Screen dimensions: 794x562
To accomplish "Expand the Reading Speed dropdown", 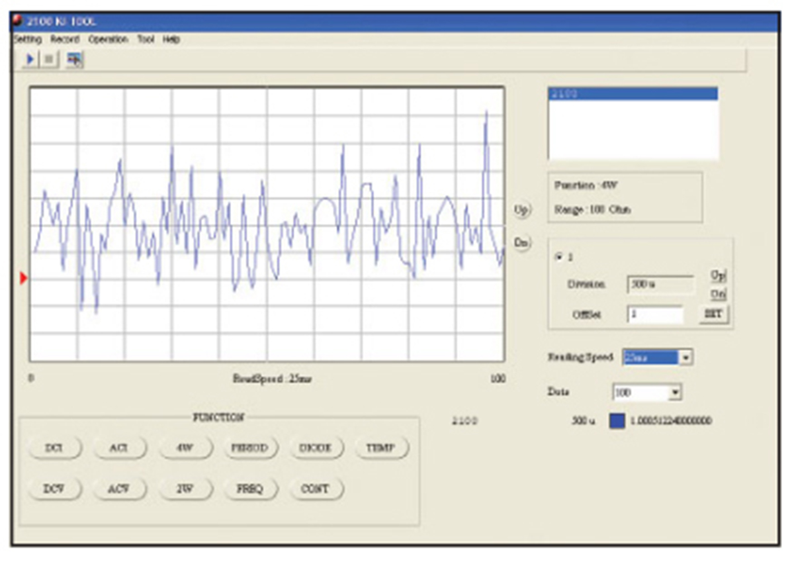I will 686,357.
